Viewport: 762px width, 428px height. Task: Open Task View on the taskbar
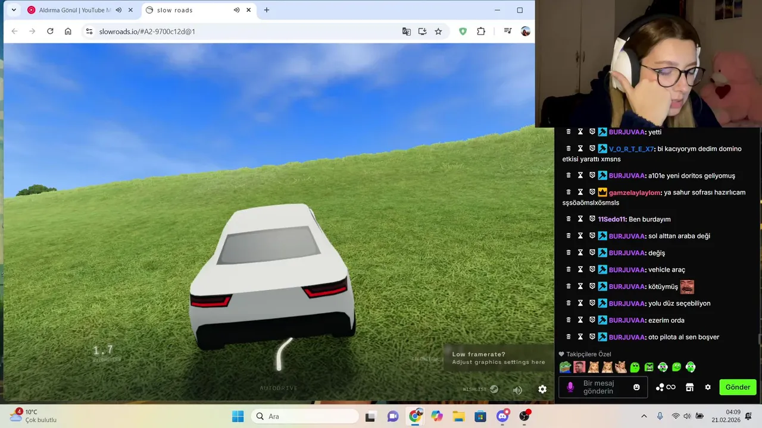(370, 417)
